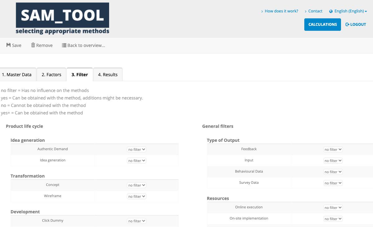Screen dimensions: 373x227
Task: Click the Wireframe row label
Action: tap(53, 196)
